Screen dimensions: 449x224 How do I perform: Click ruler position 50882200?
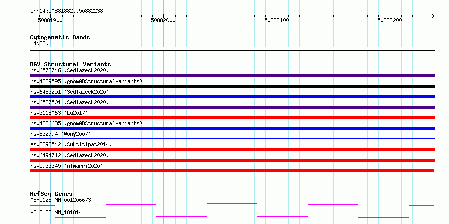tap(390, 20)
